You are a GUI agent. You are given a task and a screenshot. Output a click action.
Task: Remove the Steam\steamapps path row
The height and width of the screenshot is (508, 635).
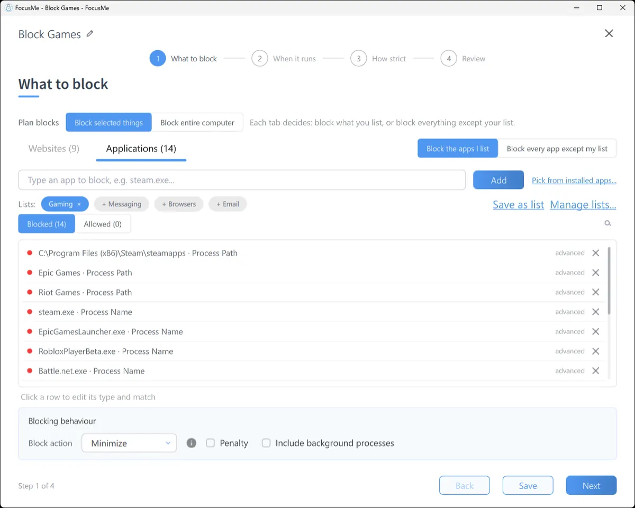(x=596, y=253)
